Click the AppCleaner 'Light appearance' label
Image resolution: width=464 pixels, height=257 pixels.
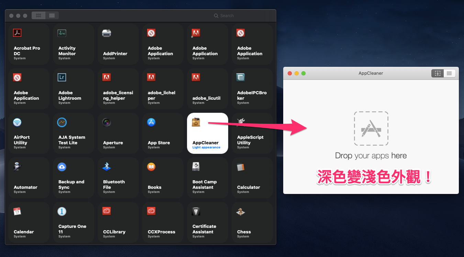[206, 147]
